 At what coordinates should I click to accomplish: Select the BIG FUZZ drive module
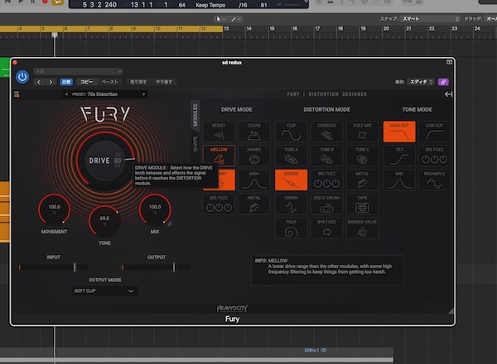point(219,204)
